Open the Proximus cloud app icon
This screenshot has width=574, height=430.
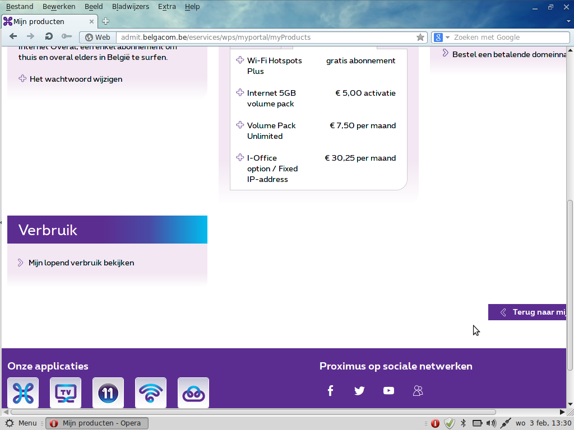(193, 392)
